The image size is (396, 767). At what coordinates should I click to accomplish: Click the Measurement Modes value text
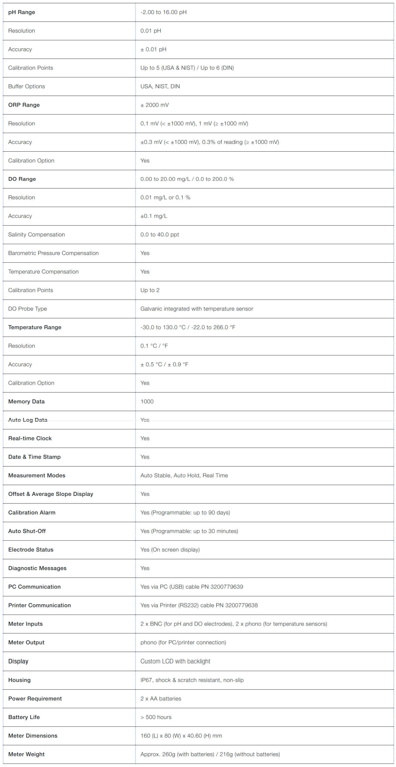click(x=184, y=475)
